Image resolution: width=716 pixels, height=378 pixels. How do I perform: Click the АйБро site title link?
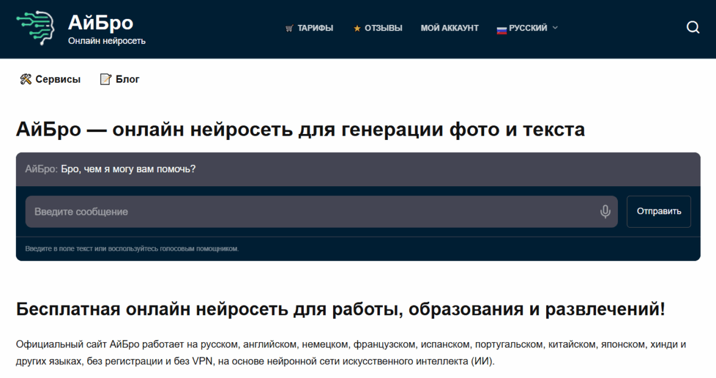[x=100, y=23]
